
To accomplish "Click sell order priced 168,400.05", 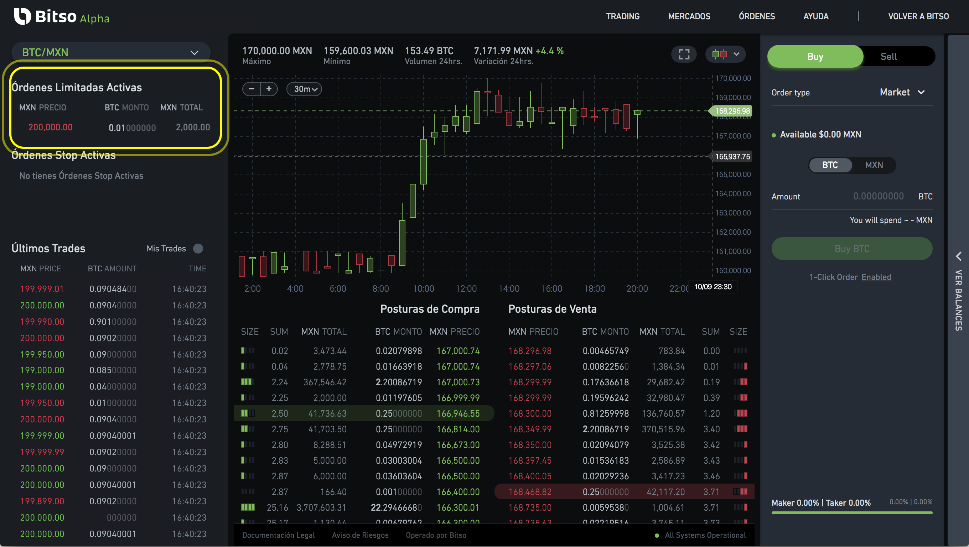I will 624,476.
